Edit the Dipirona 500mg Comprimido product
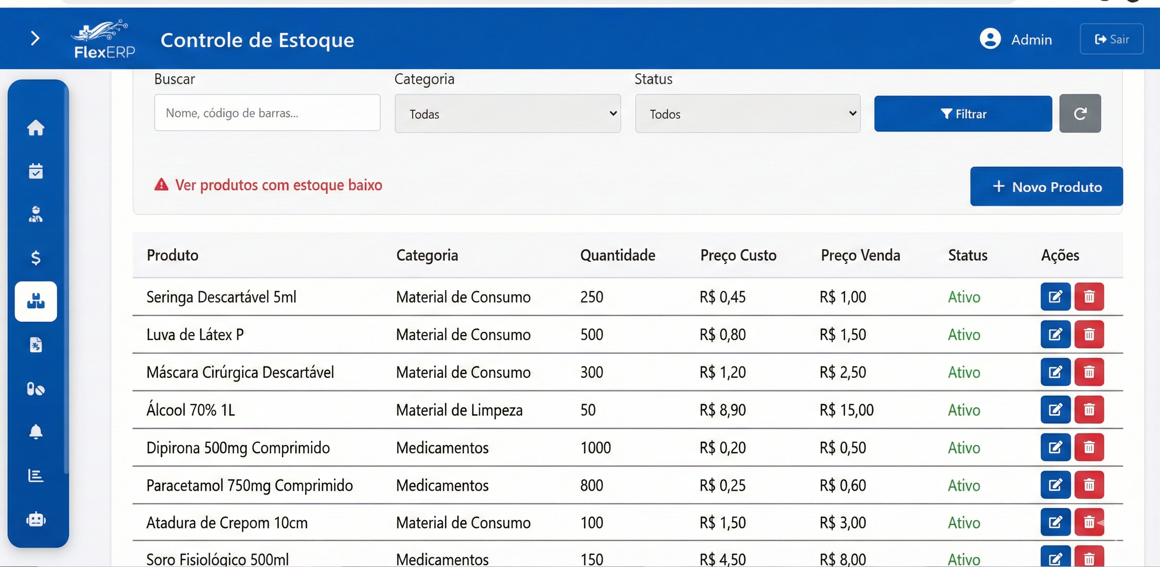Viewport: 1160px width, 567px height. pos(1055,447)
